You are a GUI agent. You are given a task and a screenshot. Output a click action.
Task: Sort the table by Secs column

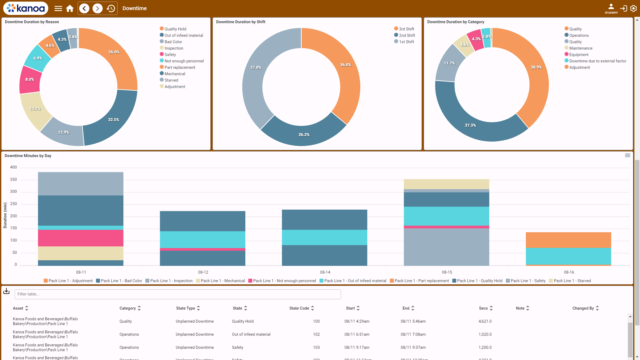[x=486, y=308]
